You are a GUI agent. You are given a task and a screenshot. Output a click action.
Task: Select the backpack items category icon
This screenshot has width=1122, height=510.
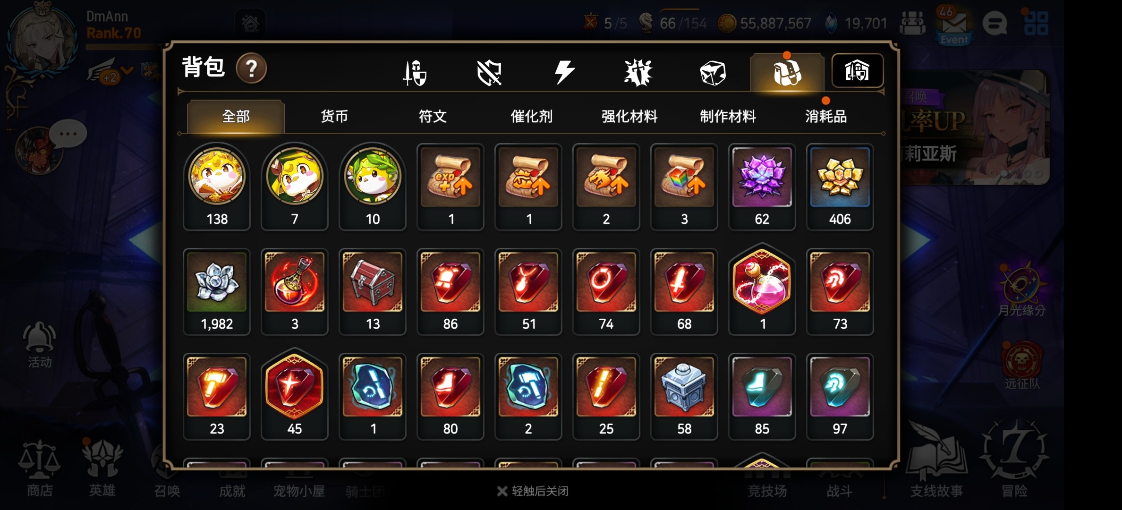pyautogui.click(x=787, y=73)
